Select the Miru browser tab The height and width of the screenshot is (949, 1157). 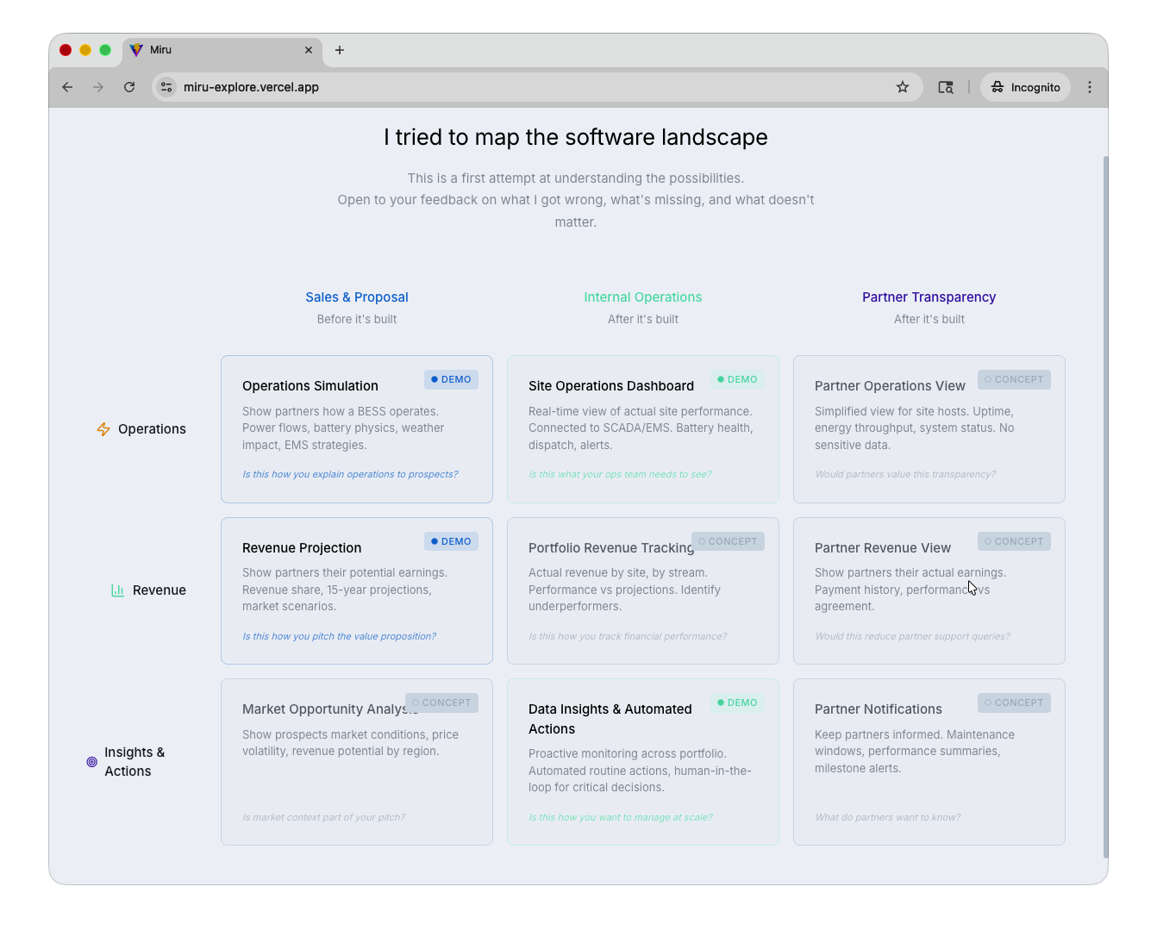click(222, 50)
